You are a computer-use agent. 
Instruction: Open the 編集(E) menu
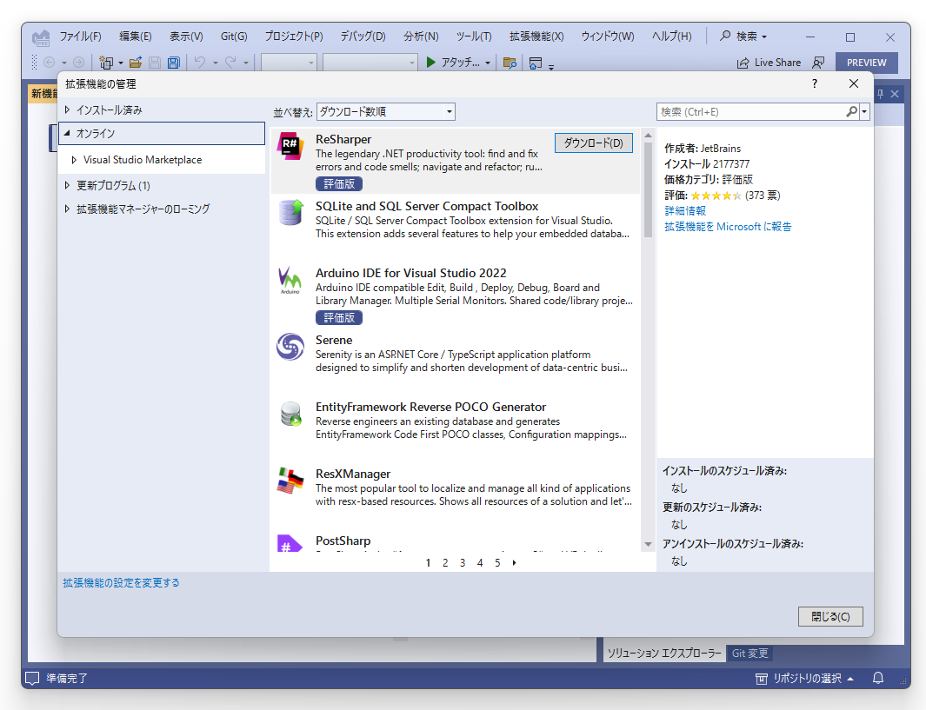[136, 36]
